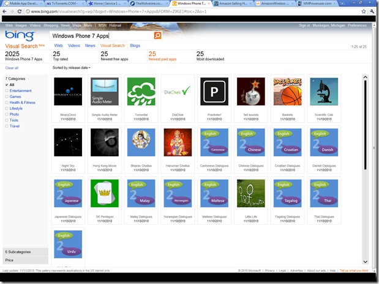
Task: Open the Danish Dialogues app icon
Action: click(324, 142)
